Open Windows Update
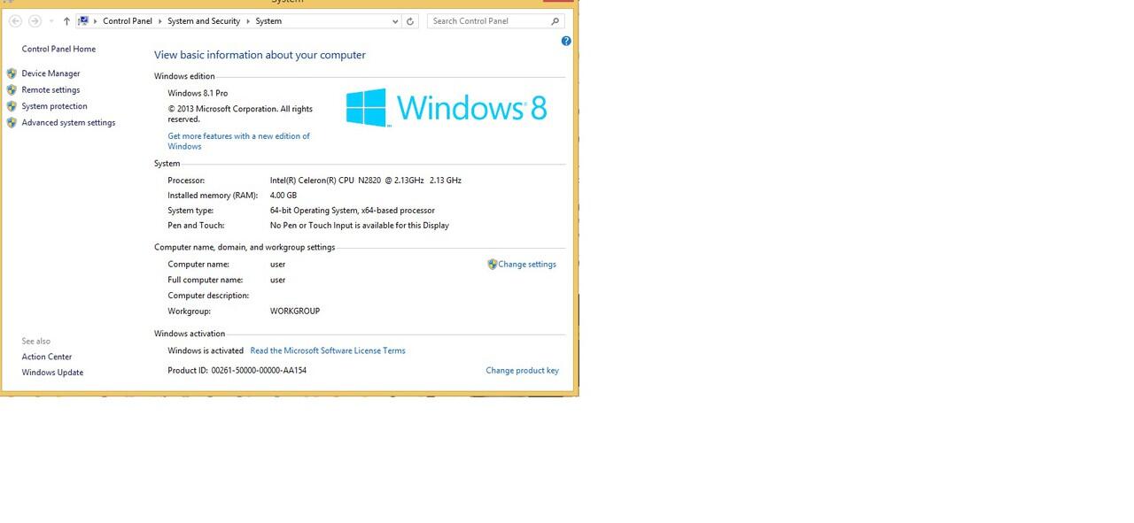 click(x=52, y=373)
